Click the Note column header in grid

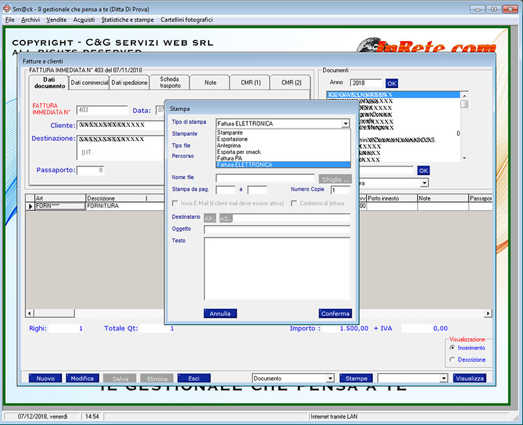pyautogui.click(x=443, y=198)
